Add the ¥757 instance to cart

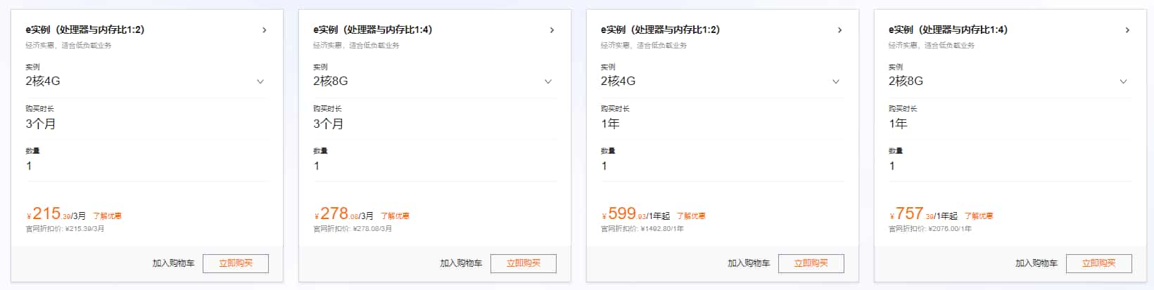pos(1036,263)
